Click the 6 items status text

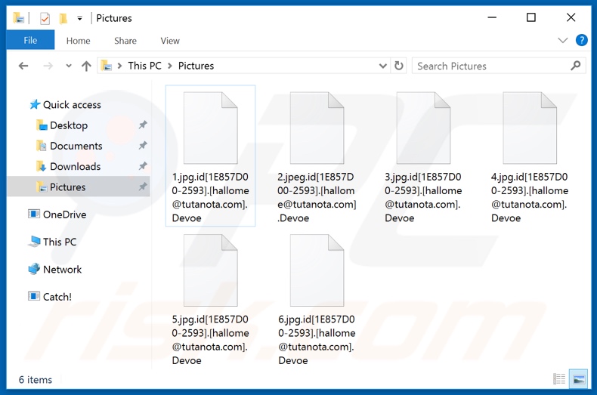click(36, 380)
